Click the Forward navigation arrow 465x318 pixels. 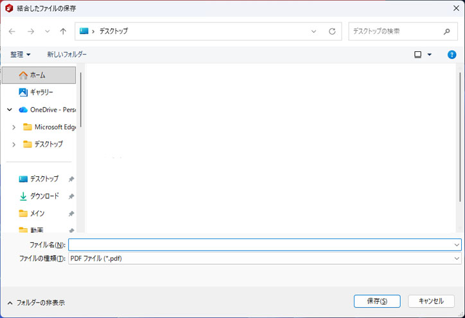pyautogui.click(x=30, y=31)
